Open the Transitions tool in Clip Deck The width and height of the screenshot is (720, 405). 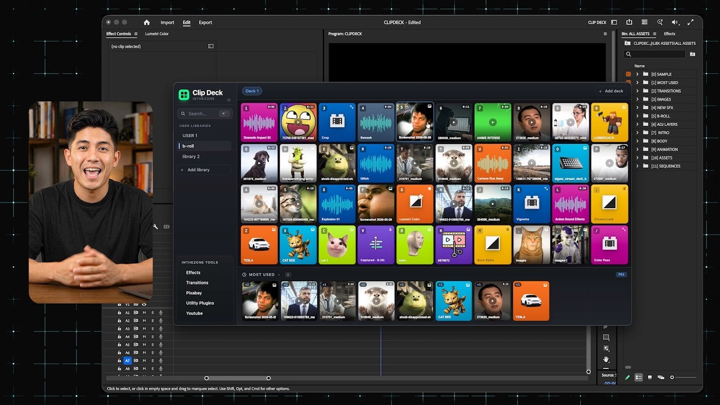(197, 283)
